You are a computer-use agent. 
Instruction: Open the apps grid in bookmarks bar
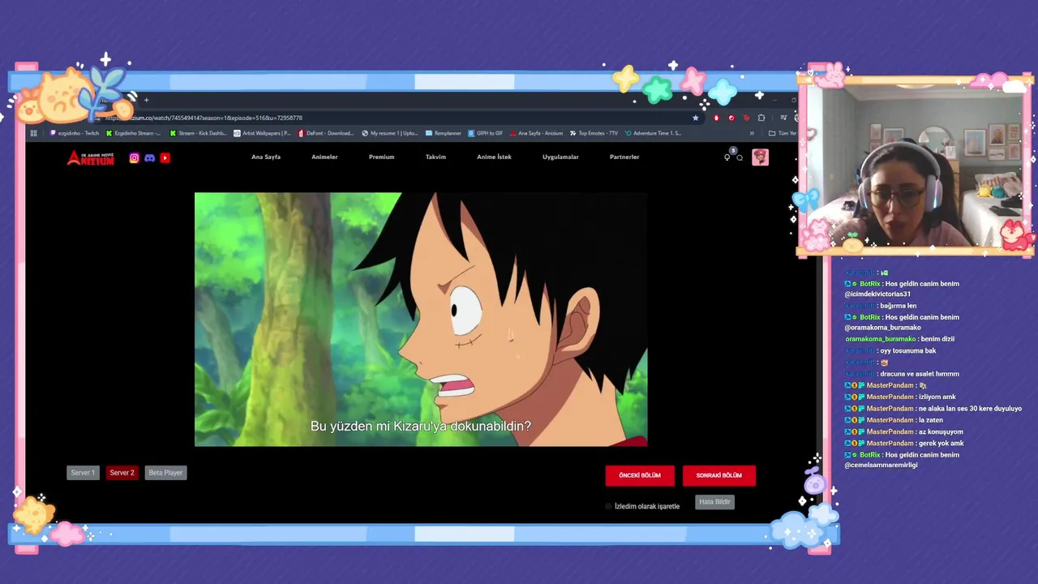coord(33,133)
